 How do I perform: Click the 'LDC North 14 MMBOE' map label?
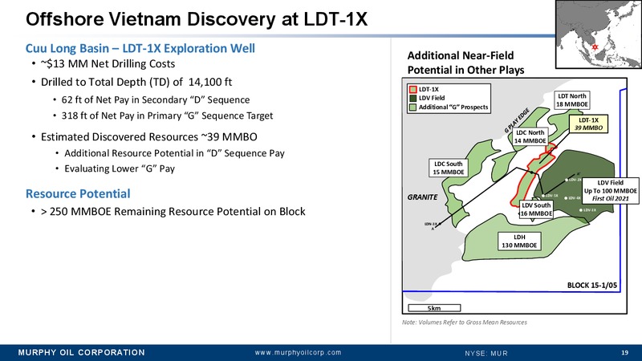[530, 136]
